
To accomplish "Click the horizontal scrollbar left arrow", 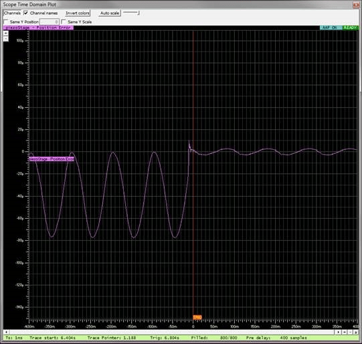I will (x=6, y=332).
